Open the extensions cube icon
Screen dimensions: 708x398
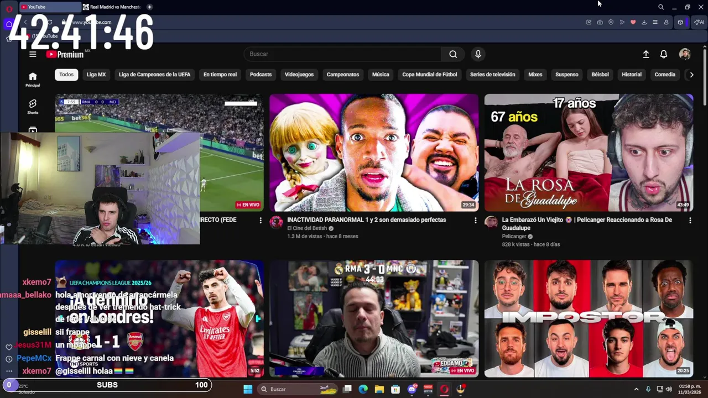[680, 22]
